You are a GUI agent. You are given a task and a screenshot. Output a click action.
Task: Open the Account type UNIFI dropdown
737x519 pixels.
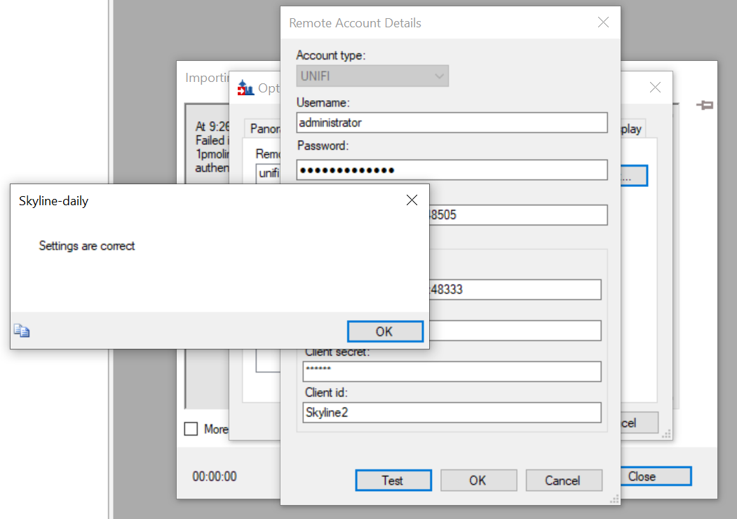tap(372, 76)
